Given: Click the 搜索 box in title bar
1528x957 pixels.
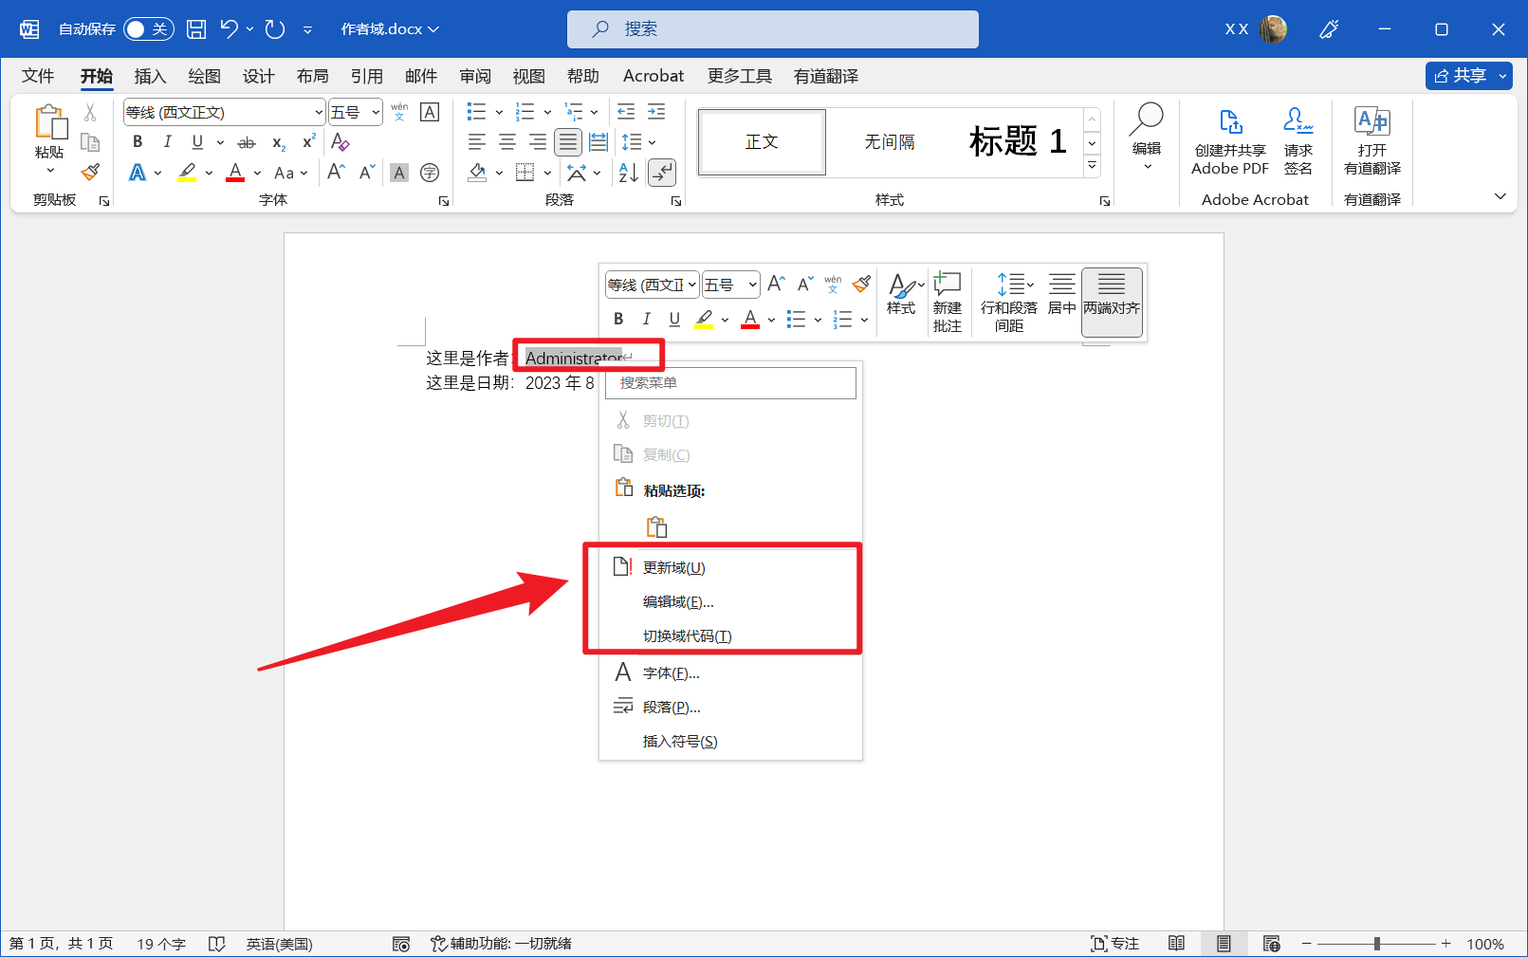Looking at the screenshot, I should [772, 29].
